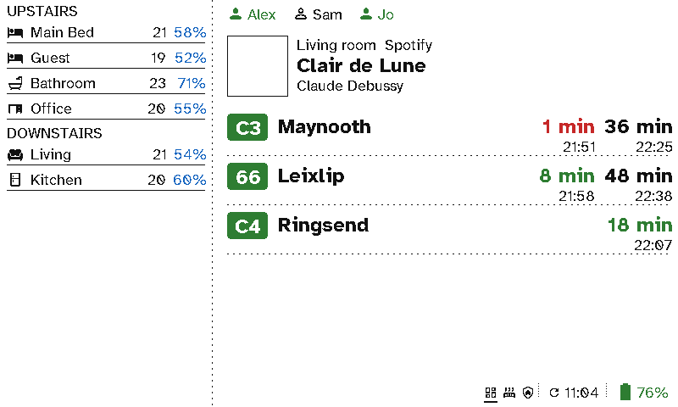The image size is (678, 407).
Task: Click the green battery icon
Action: pos(625,392)
